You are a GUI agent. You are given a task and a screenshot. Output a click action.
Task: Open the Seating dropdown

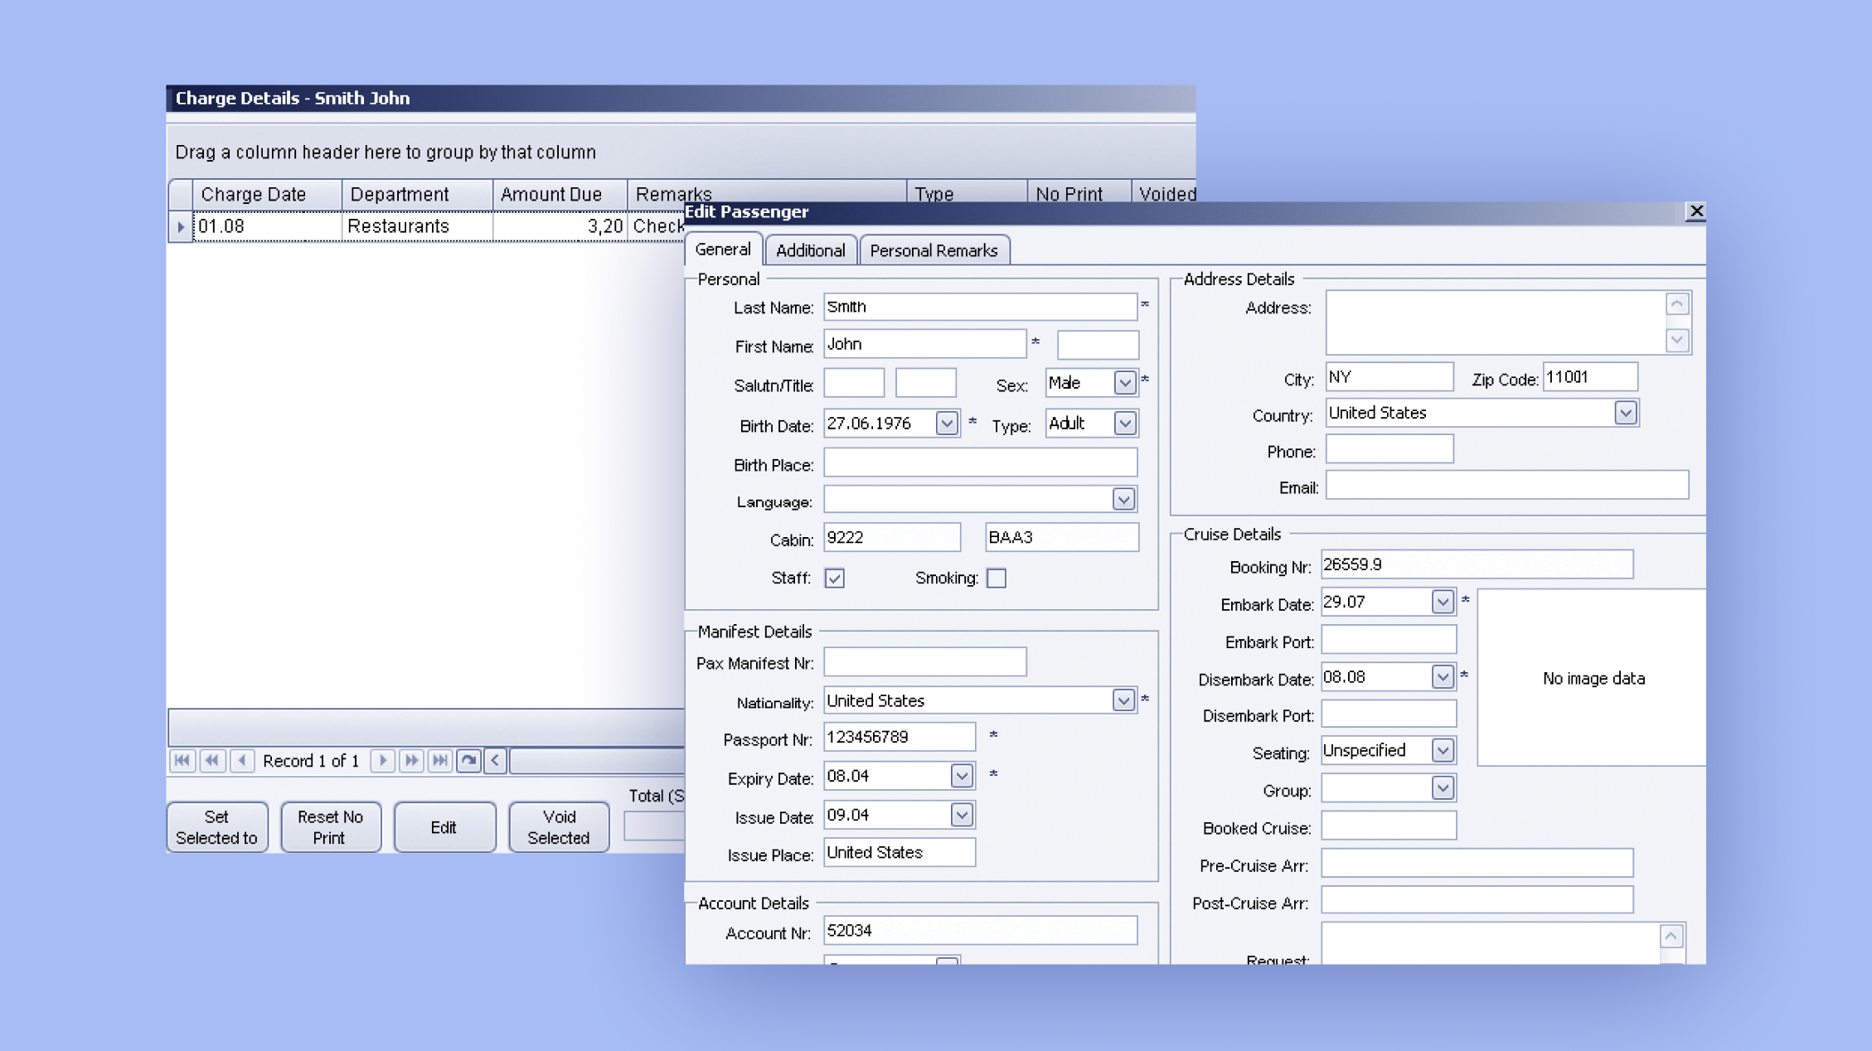coord(1442,750)
